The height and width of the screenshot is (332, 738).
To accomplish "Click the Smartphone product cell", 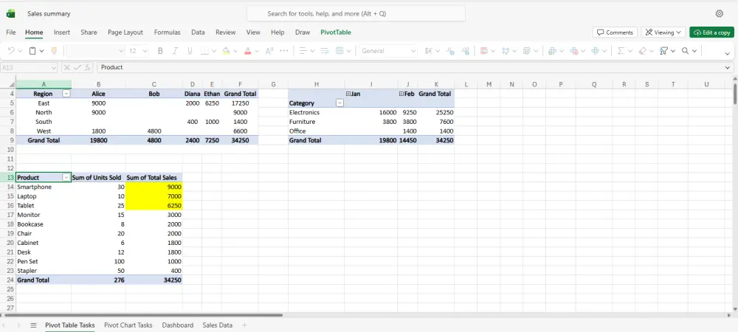I will pos(44,187).
